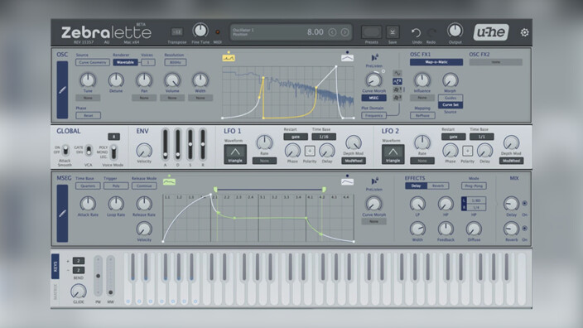583x328 pixels.
Task: Switch to the Reverb effects tab
Action: click(438, 186)
